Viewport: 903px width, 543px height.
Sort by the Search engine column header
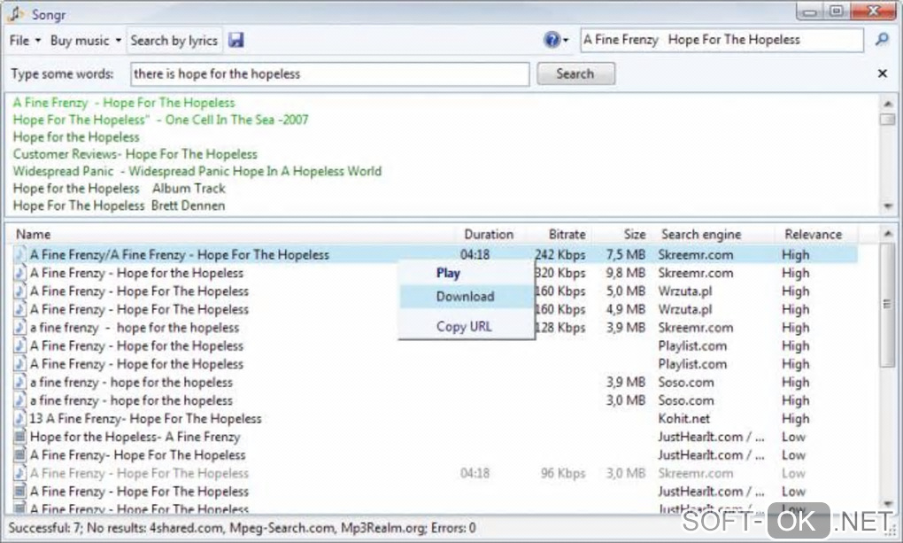[x=701, y=234]
